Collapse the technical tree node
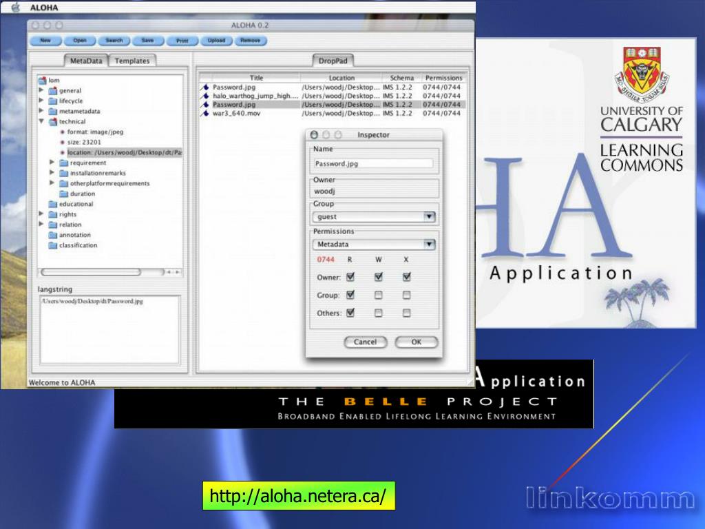This screenshot has height=529, width=705. pos(41,121)
